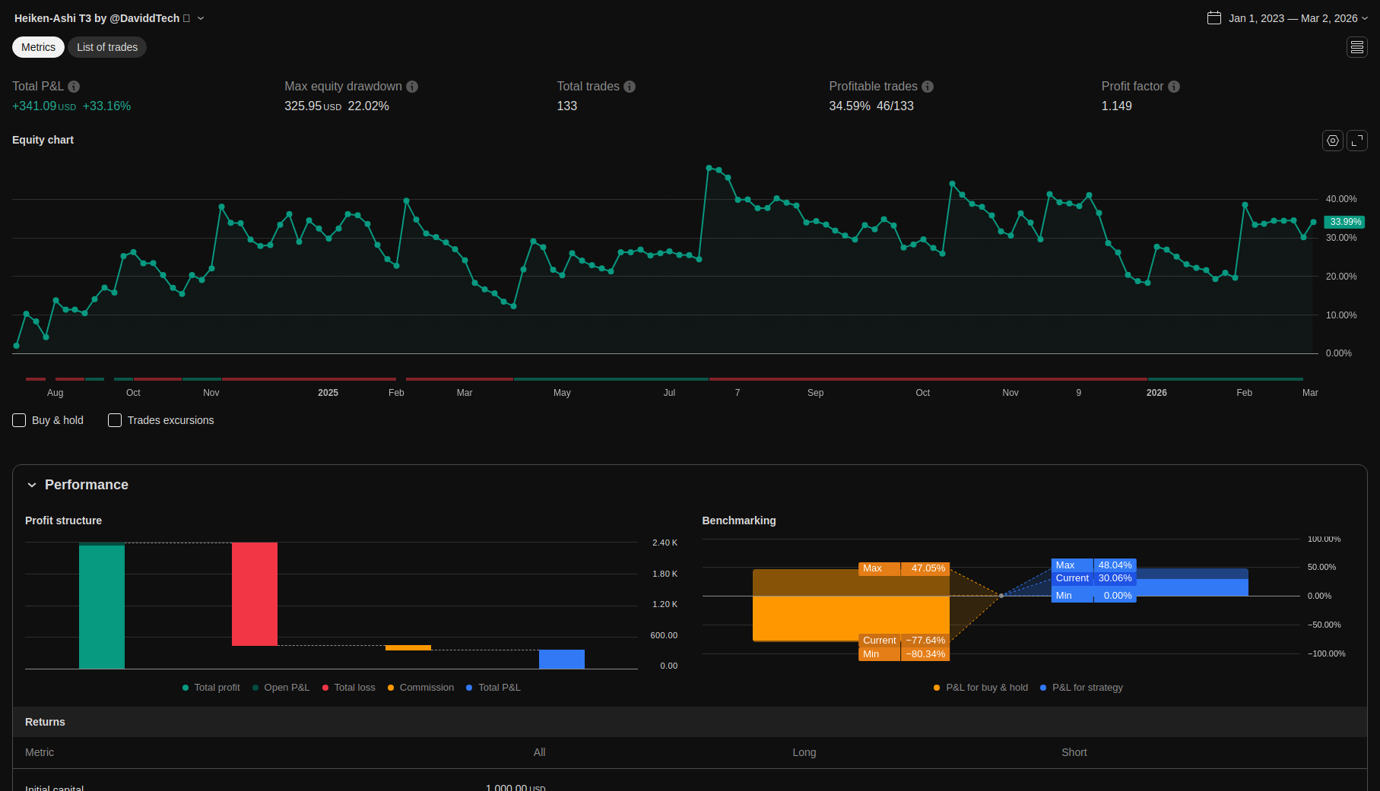Open the strategy name dropdown chevron
This screenshot has height=791, width=1380.
click(x=201, y=18)
